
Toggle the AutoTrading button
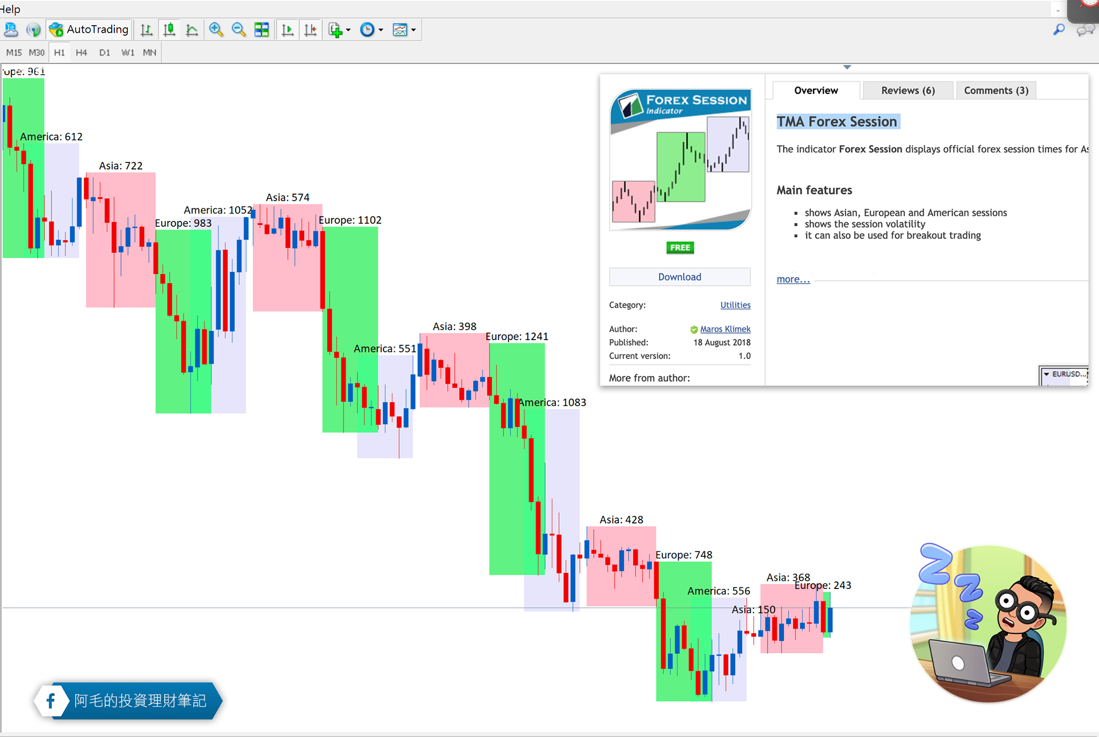[x=89, y=30]
